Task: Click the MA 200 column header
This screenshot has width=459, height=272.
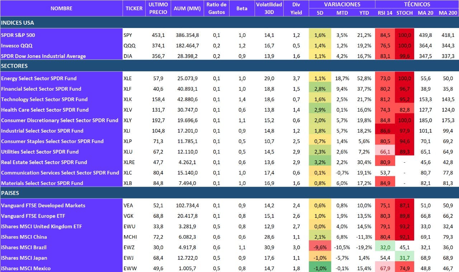Action: click(x=448, y=13)
